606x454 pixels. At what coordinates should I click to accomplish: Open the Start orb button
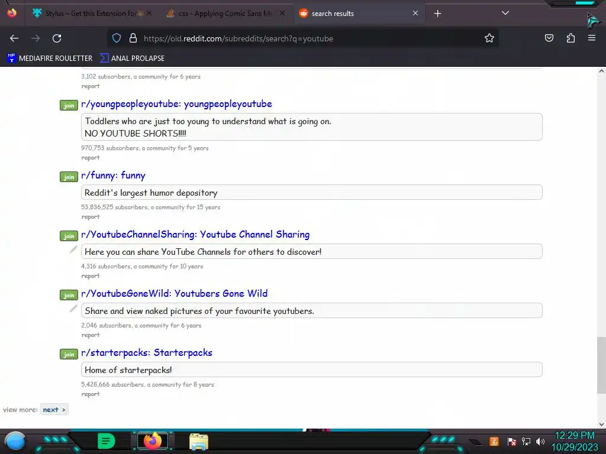point(15,442)
